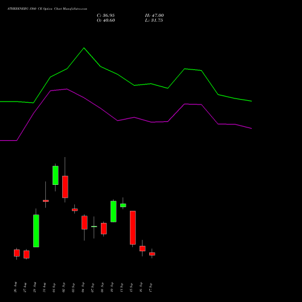Click the first peak of the purple line
302x302 pixels.
coord(67,89)
